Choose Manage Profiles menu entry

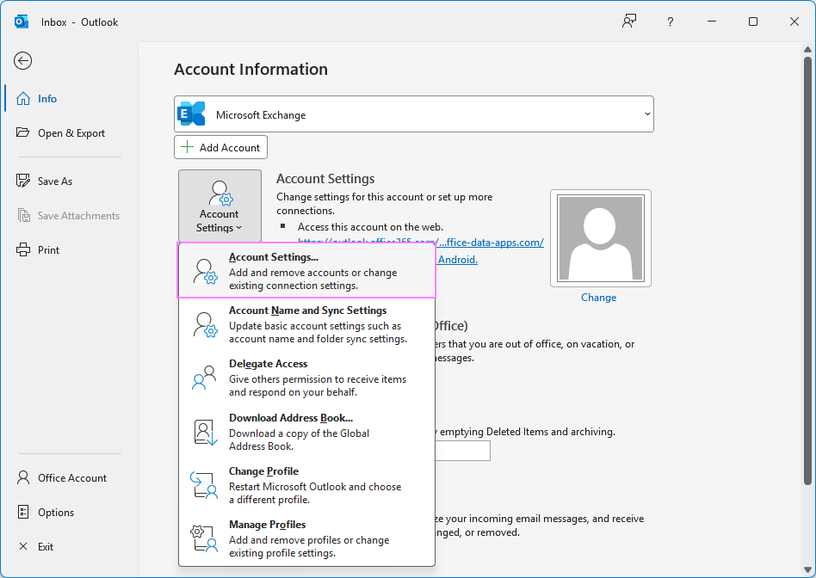coord(306,538)
